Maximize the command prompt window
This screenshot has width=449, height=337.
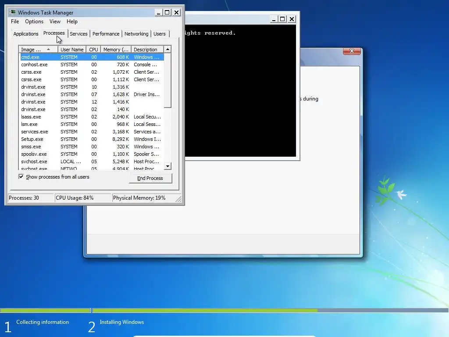click(x=283, y=19)
